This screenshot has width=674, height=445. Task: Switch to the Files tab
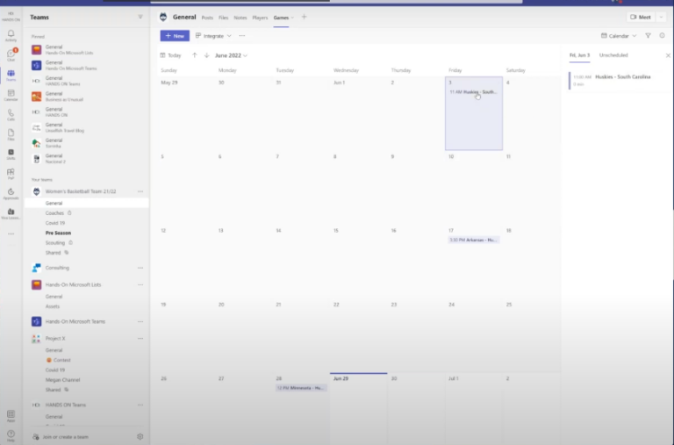click(x=223, y=18)
